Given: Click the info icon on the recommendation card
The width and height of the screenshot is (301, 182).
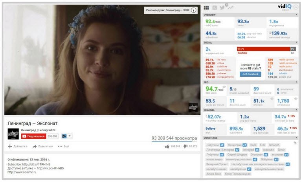Looking at the screenshot, I should 193,10.
